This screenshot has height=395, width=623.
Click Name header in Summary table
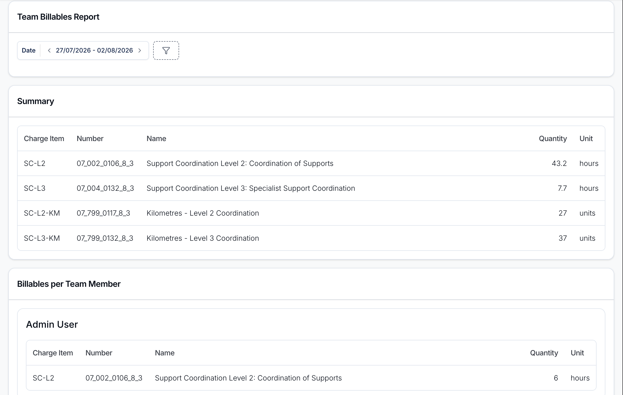click(156, 138)
